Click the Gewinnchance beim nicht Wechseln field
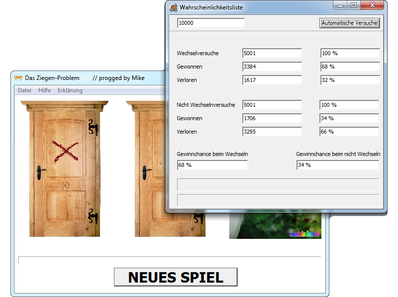398x297 pixels. pos(337,165)
